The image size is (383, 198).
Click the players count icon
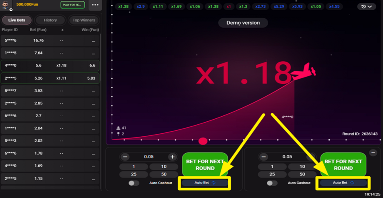pyautogui.click(x=119, y=128)
